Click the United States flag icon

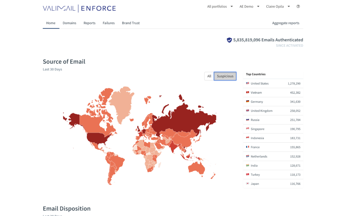(x=248, y=83)
